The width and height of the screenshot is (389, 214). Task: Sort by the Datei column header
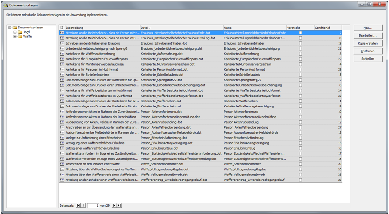click(181, 28)
